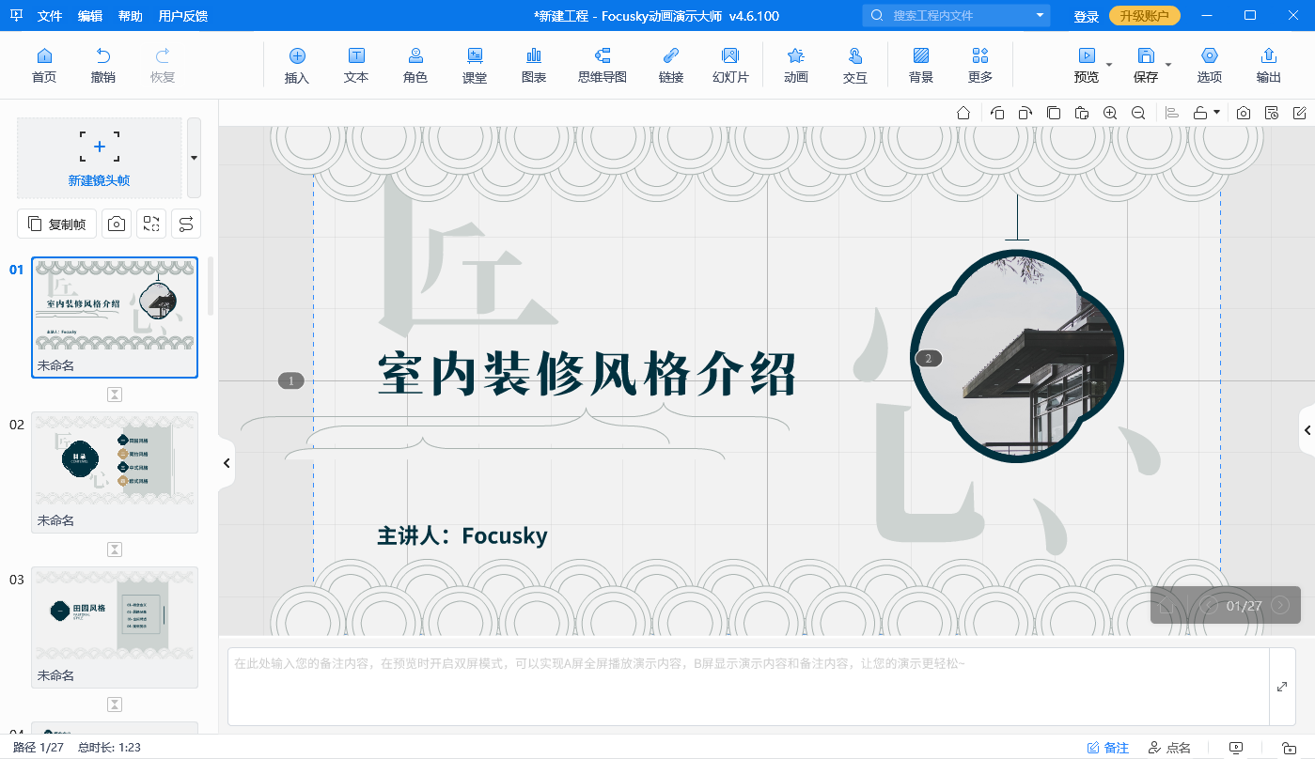Image resolution: width=1315 pixels, height=759 pixels.
Task: Open the 帮助 menu
Action: tap(131, 16)
